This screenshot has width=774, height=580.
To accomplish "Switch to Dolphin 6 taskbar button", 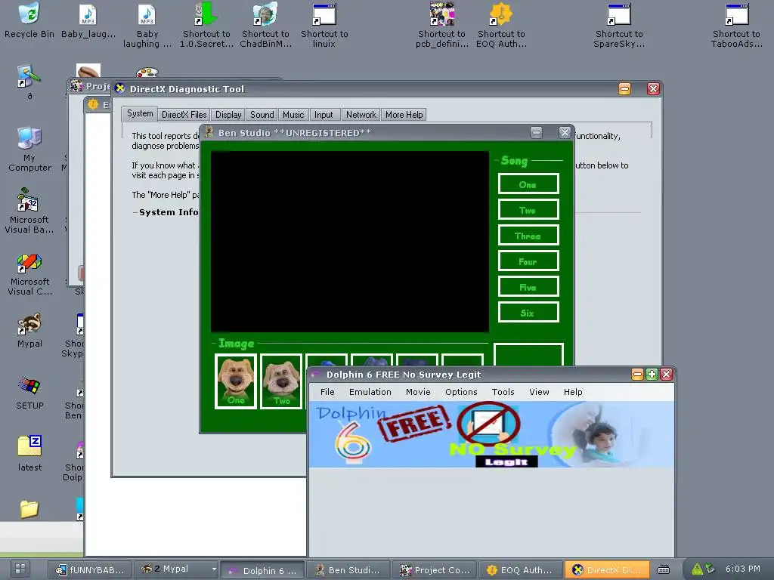I will point(262,569).
